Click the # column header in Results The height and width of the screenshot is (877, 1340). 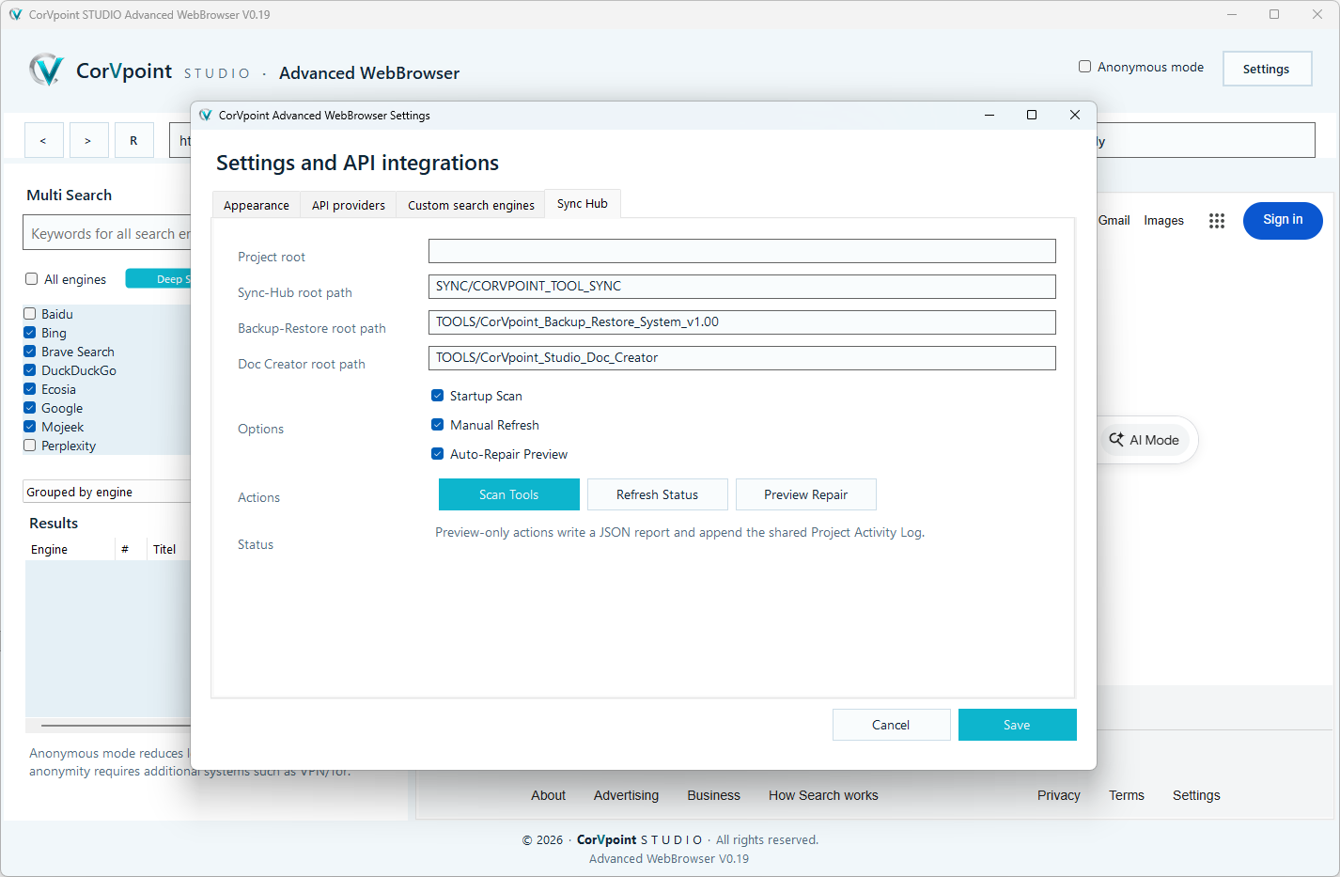(x=130, y=549)
